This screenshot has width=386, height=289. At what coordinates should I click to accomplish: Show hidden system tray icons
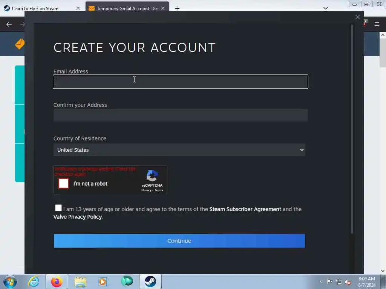coord(320,282)
